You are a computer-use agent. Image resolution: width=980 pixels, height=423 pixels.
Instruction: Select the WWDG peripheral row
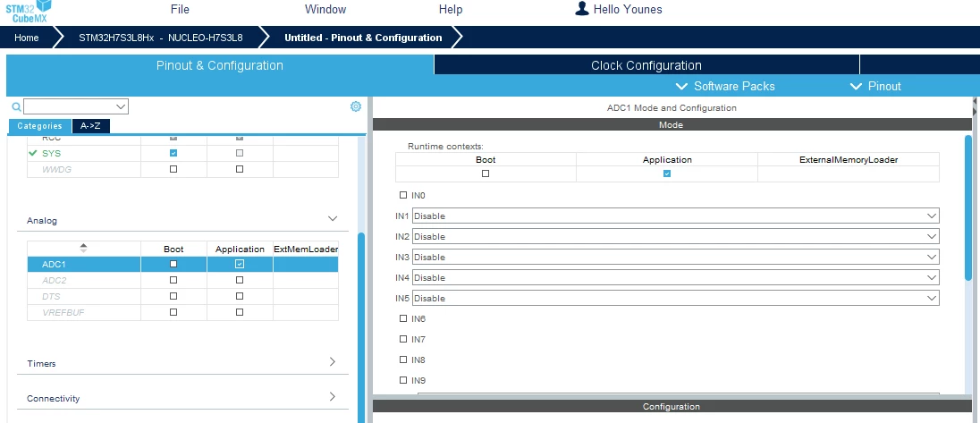tap(182, 169)
